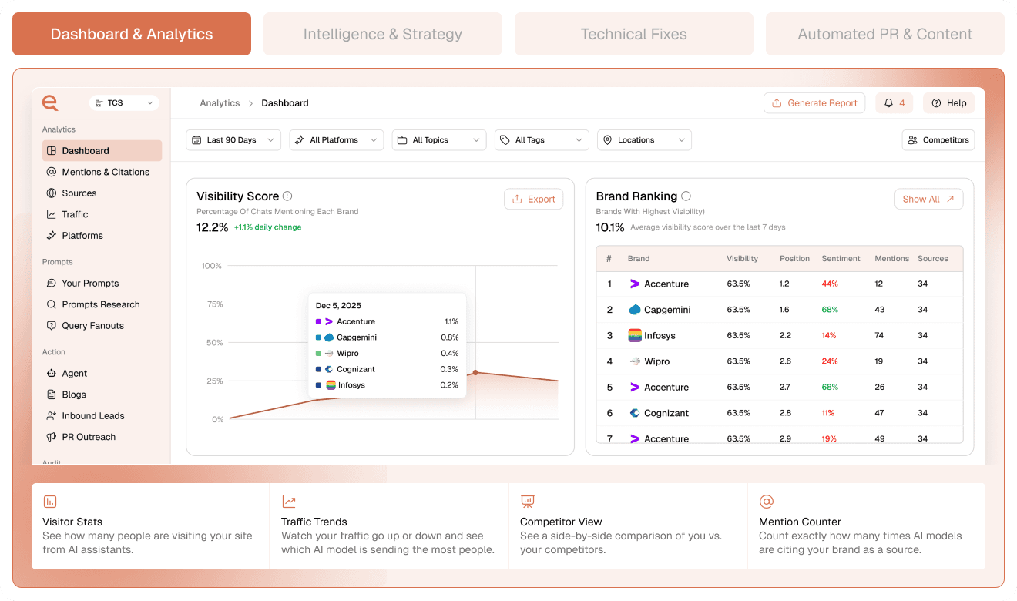The image size is (1017, 601).
Task: Open notifications bell showing 4
Action: (x=894, y=103)
